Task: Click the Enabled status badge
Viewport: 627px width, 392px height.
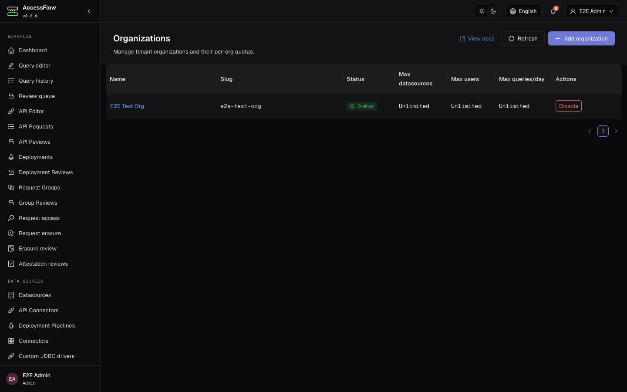Action: click(x=362, y=106)
